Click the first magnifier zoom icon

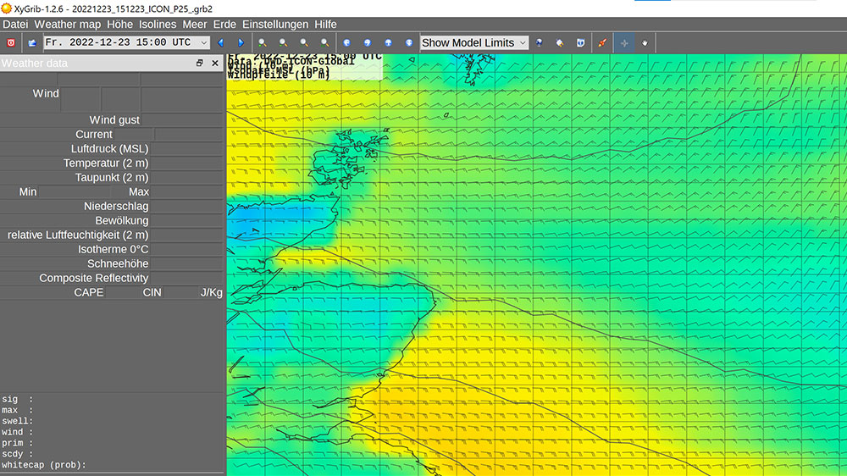tap(263, 42)
